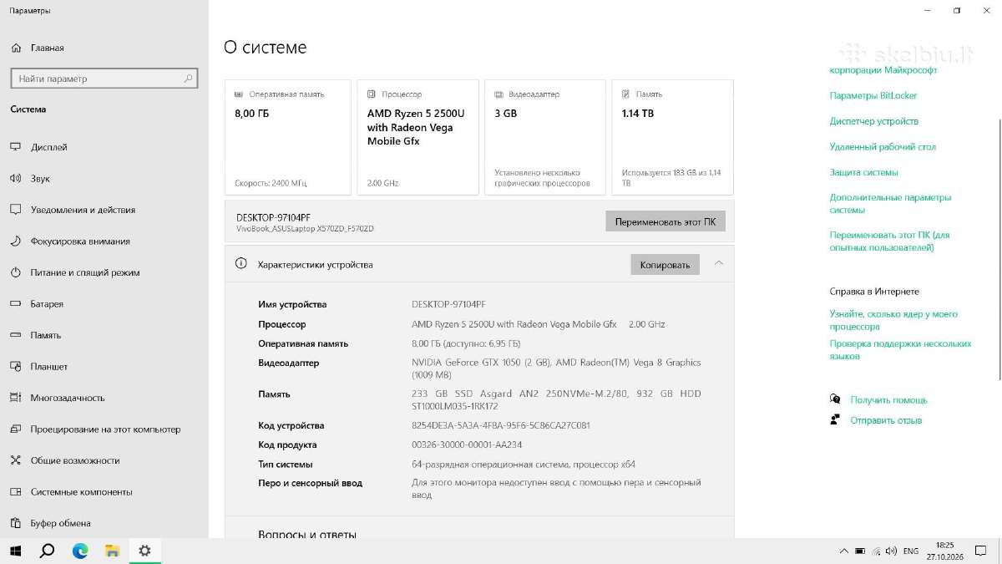Open Проецирование на этот компьютер icon
The height and width of the screenshot is (564, 1002).
point(15,429)
